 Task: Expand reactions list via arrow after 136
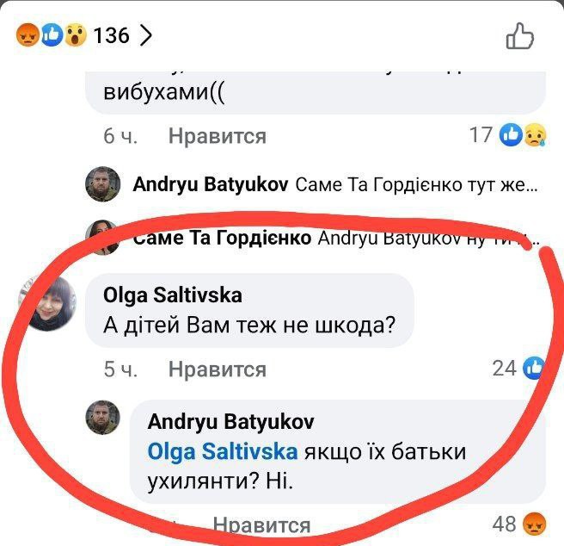click(x=145, y=35)
